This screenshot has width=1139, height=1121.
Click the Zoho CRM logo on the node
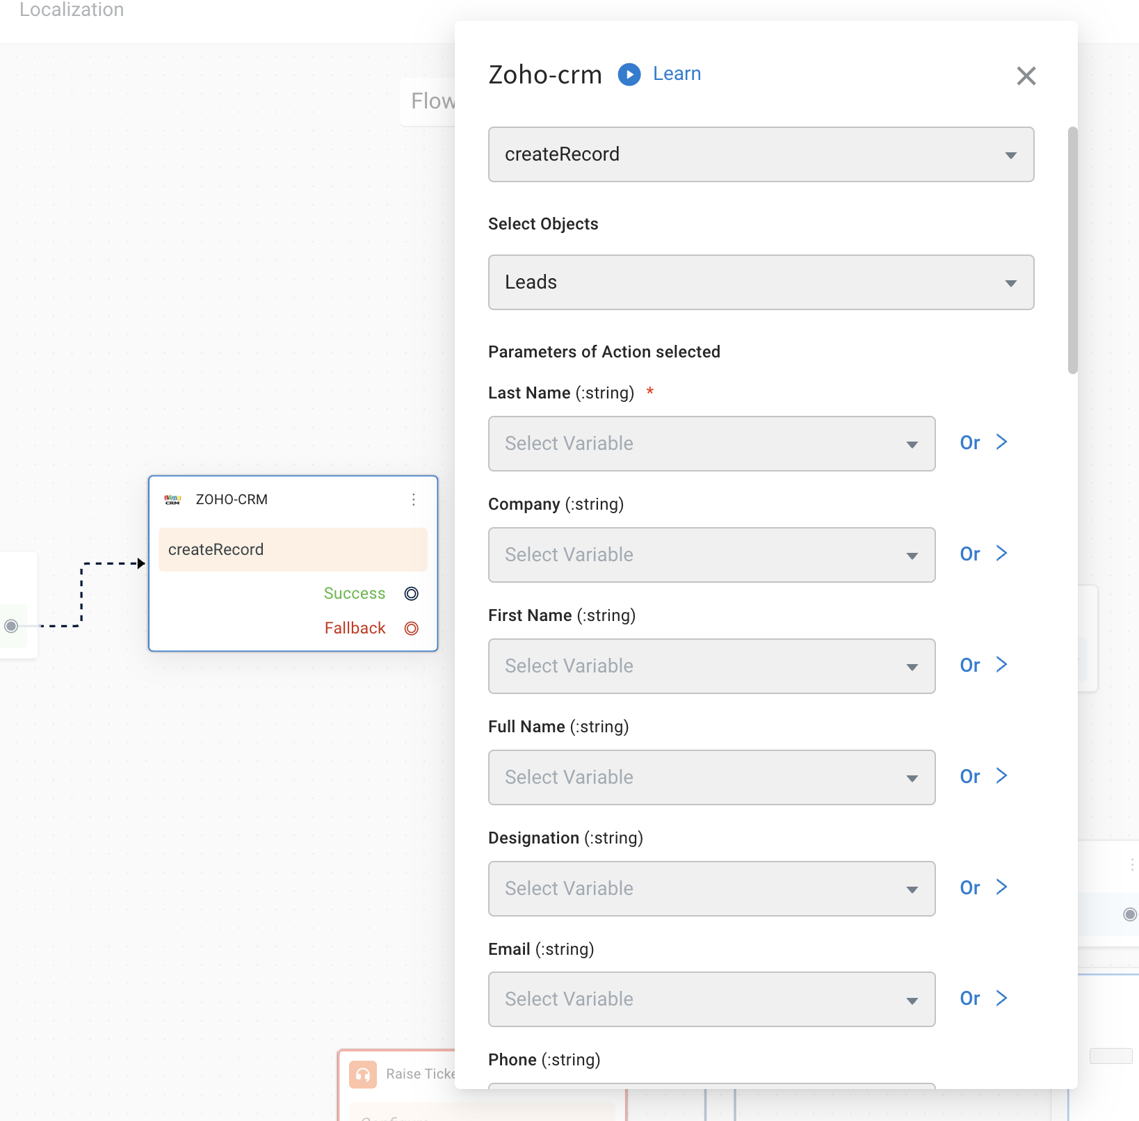point(172,499)
